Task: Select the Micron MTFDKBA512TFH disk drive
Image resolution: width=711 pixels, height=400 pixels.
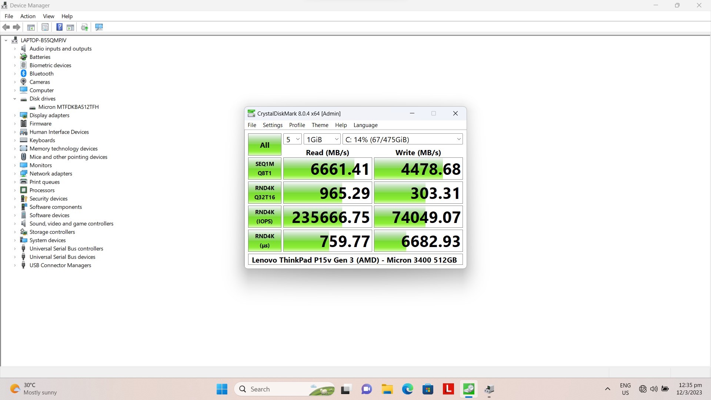Action: coord(69,107)
